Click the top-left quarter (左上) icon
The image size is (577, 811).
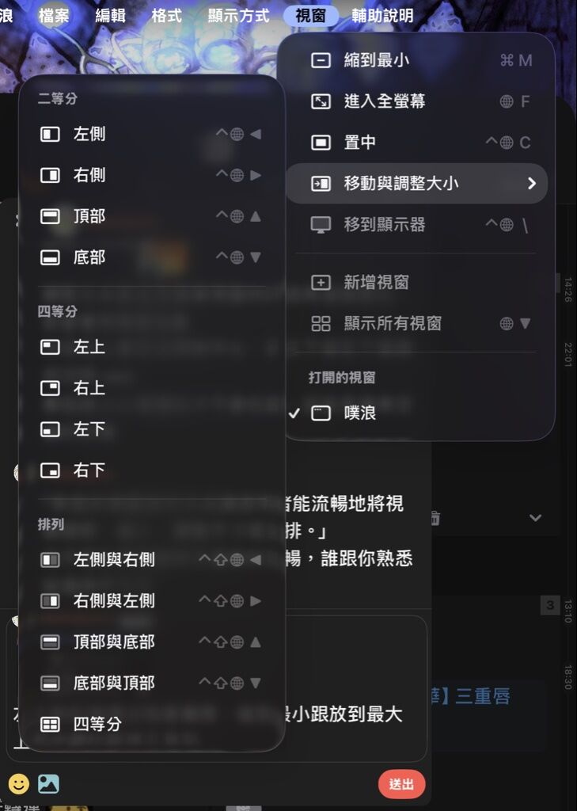50,347
